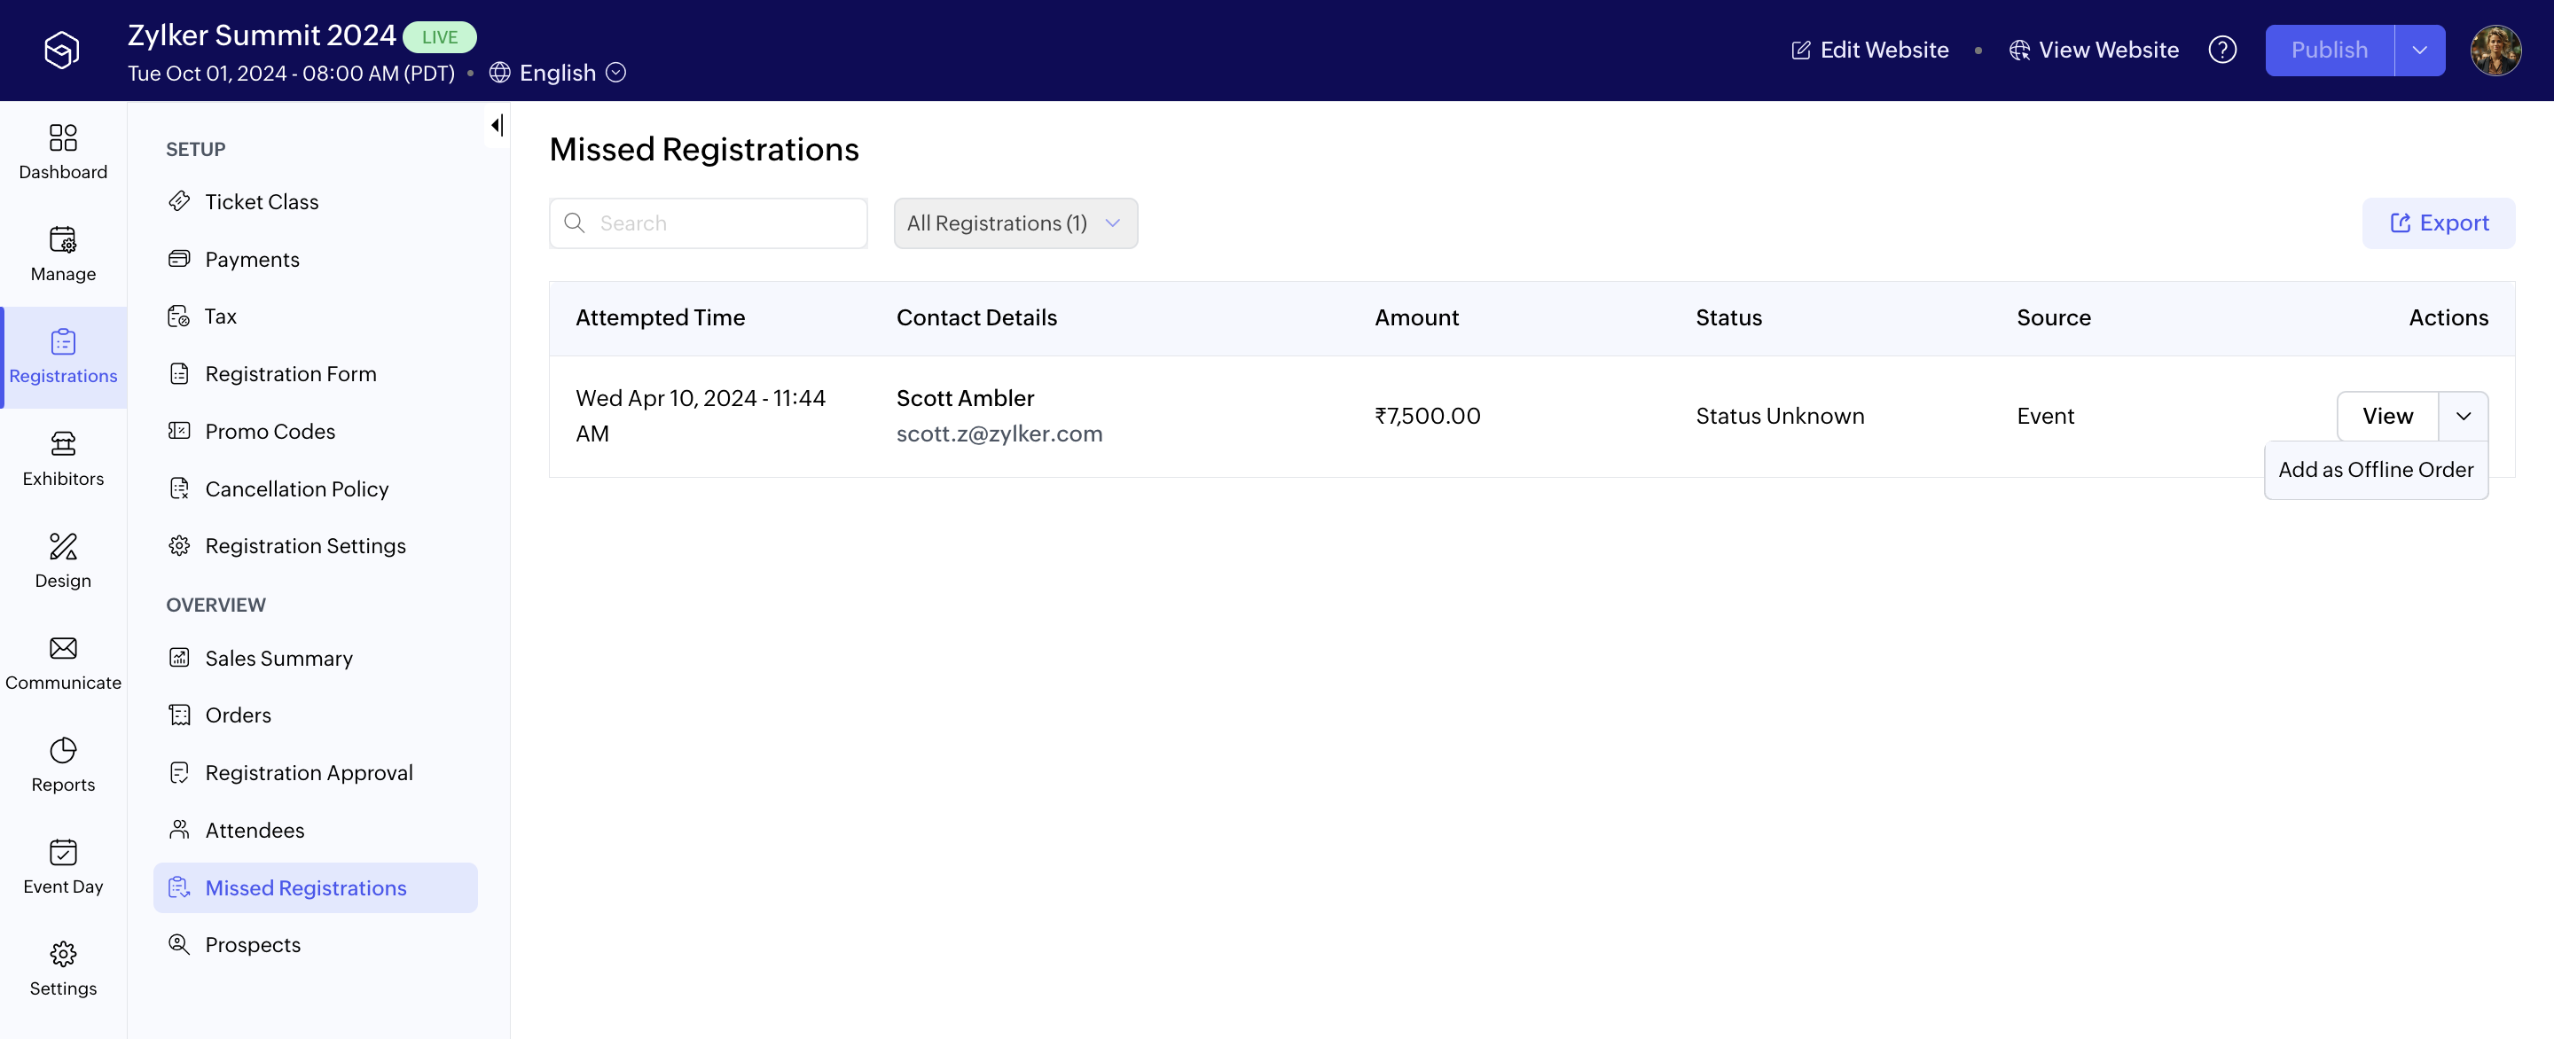
Task: Click the globe icon beside English
Action: [x=499, y=73]
